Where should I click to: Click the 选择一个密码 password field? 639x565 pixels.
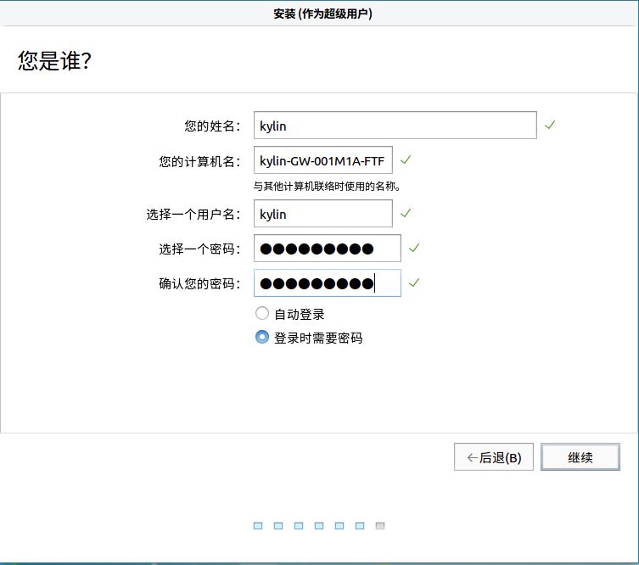click(x=328, y=248)
